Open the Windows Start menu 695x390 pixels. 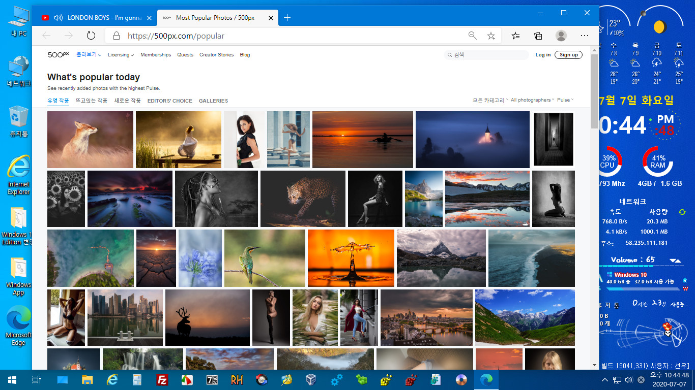[12, 379]
